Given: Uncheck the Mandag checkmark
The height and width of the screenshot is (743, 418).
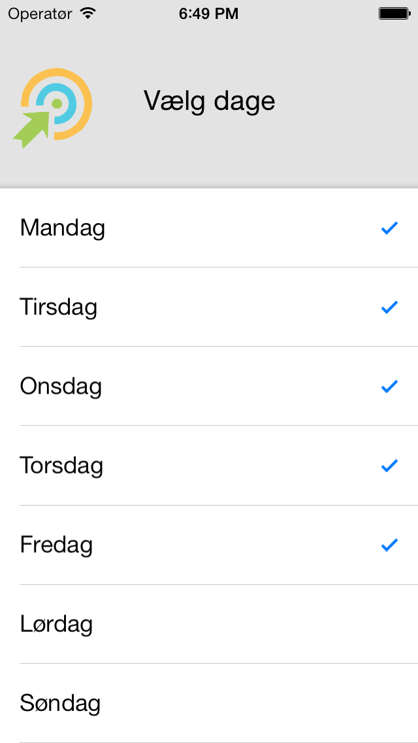Looking at the screenshot, I should [x=389, y=228].
